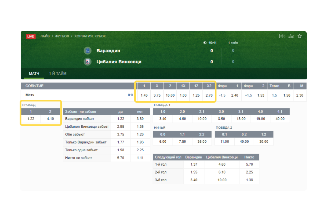The image size is (329, 216).
Task: Select 3-й гол Вараждин odds 3.40
Action: [194, 180]
